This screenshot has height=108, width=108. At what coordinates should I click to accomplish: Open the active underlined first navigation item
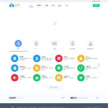click(x=31, y=5)
